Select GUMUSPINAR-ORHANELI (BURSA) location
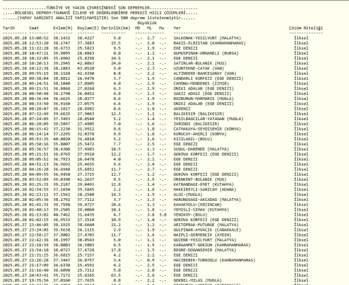Image resolution: width=349 pixels, height=285 pixels. (x=206, y=54)
